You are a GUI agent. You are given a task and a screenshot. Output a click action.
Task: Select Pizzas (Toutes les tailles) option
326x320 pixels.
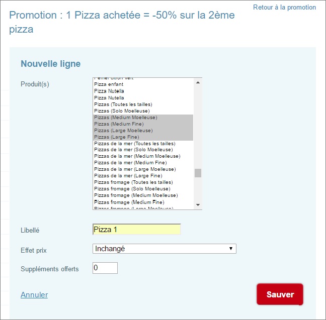(123, 104)
